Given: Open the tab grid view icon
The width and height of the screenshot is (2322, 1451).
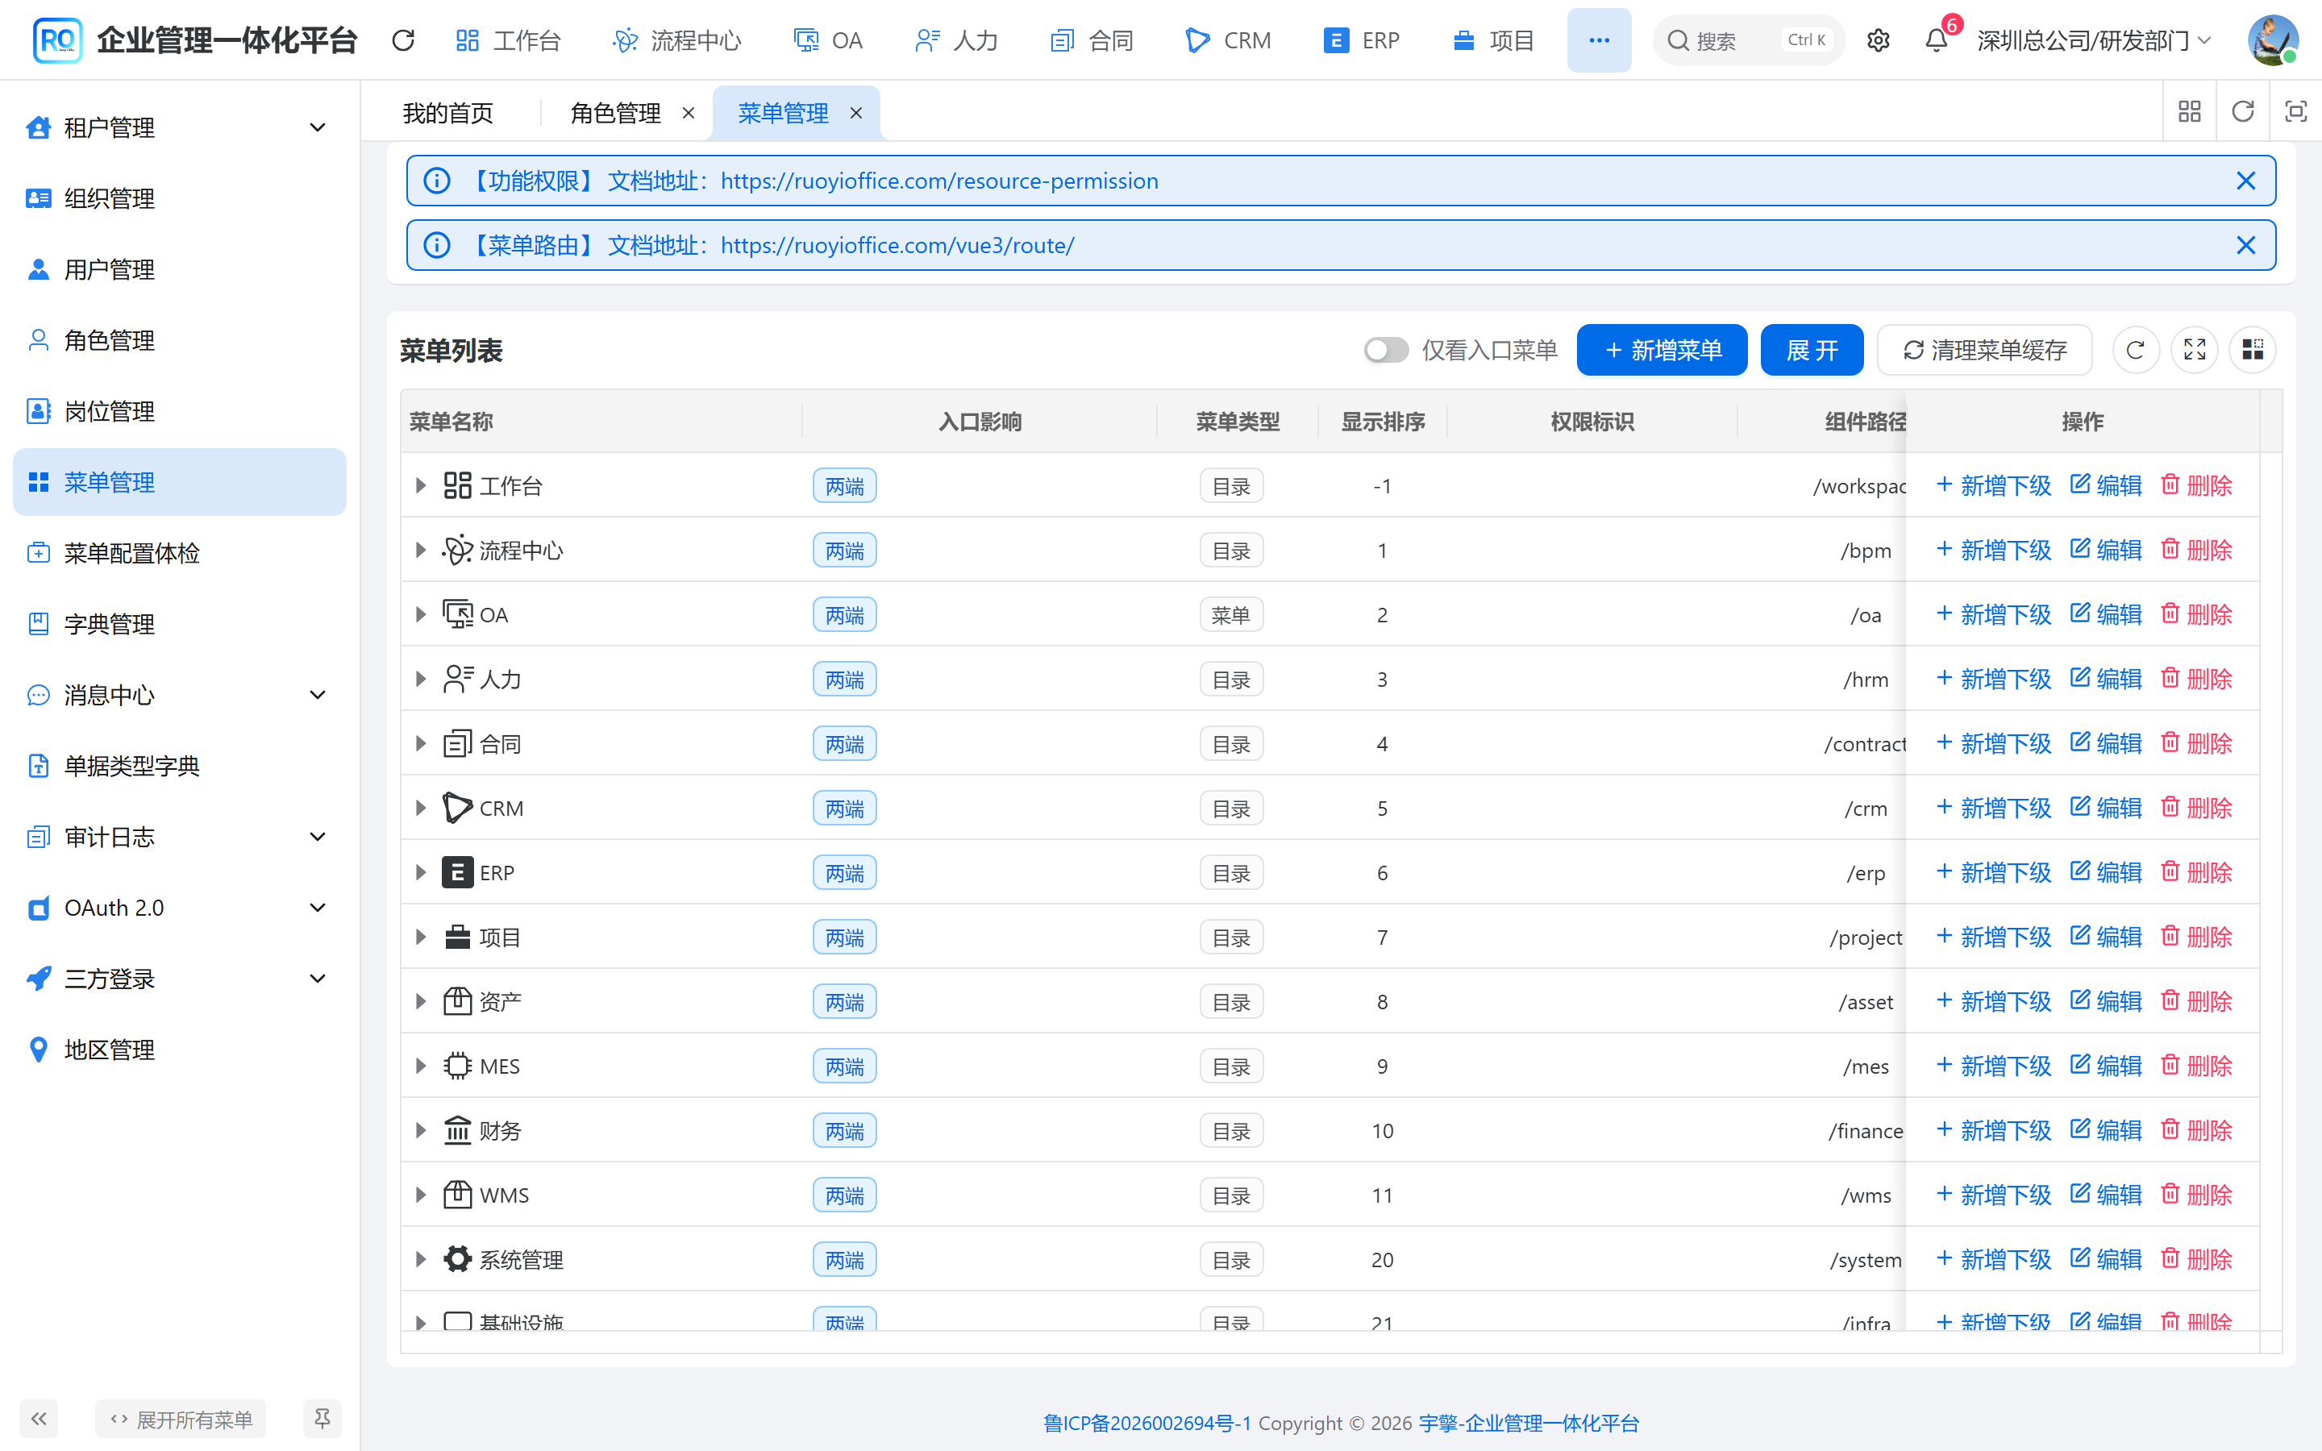Looking at the screenshot, I should [2190, 112].
